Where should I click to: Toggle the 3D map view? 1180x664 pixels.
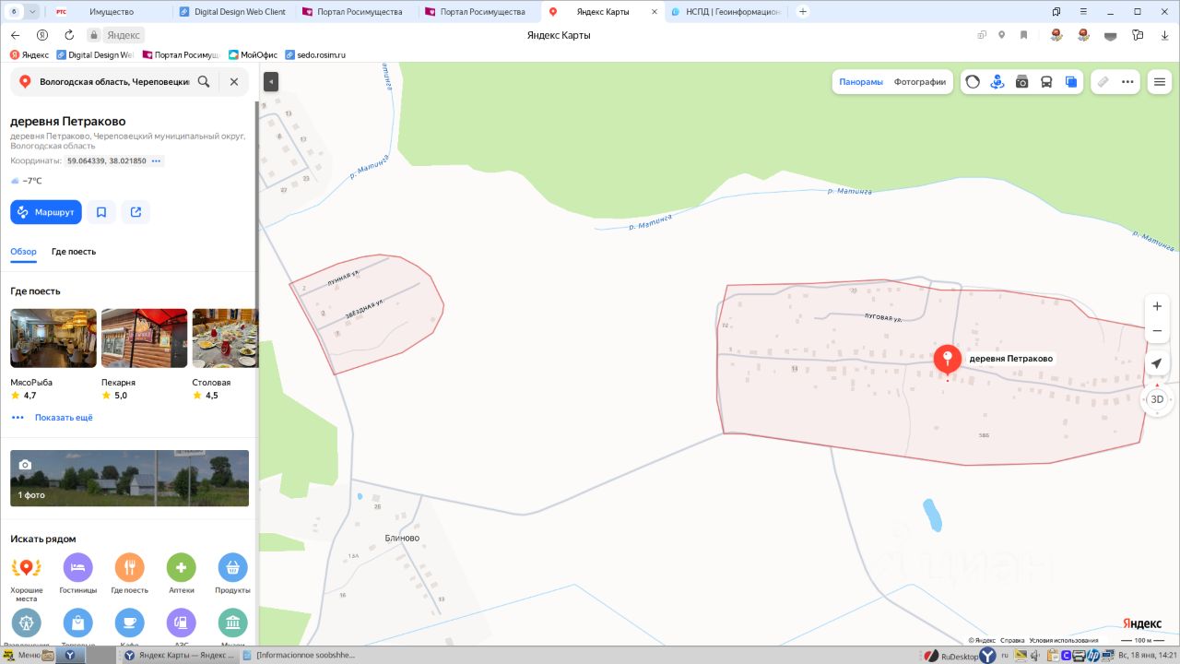point(1157,399)
